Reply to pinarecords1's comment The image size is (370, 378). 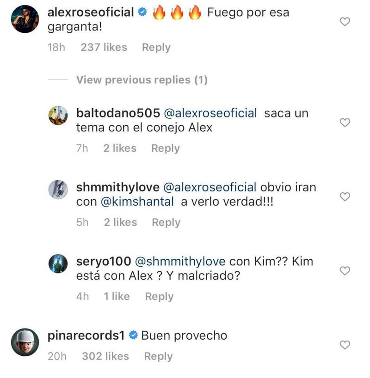coord(158,356)
